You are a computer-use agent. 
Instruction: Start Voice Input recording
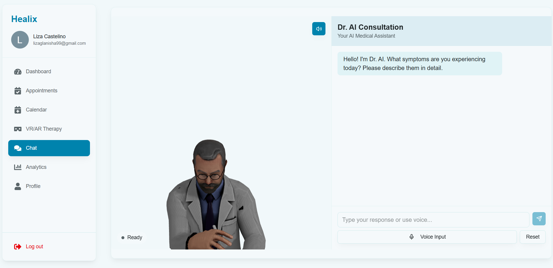click(427, 237)
